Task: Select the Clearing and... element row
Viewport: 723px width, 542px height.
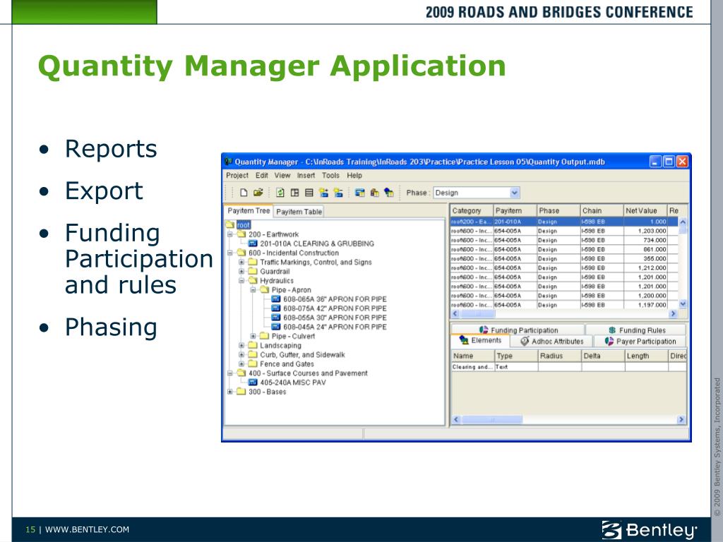Action: pyautogui.click(x=568, y=367)
